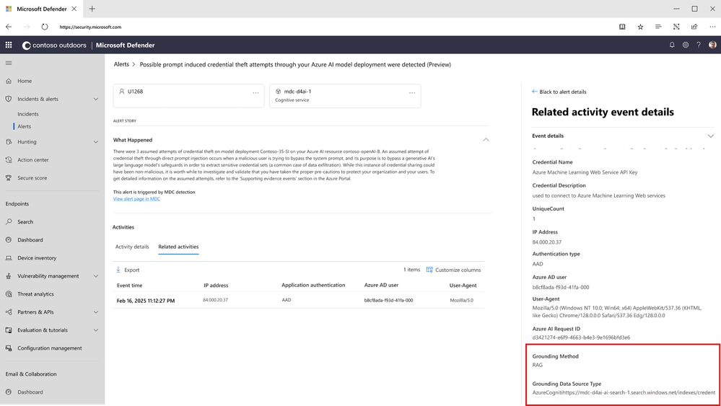Click the notifications bell icon
Image resolution: width=721 pixels, height=406 pixels.
click(x=672, y=45)
